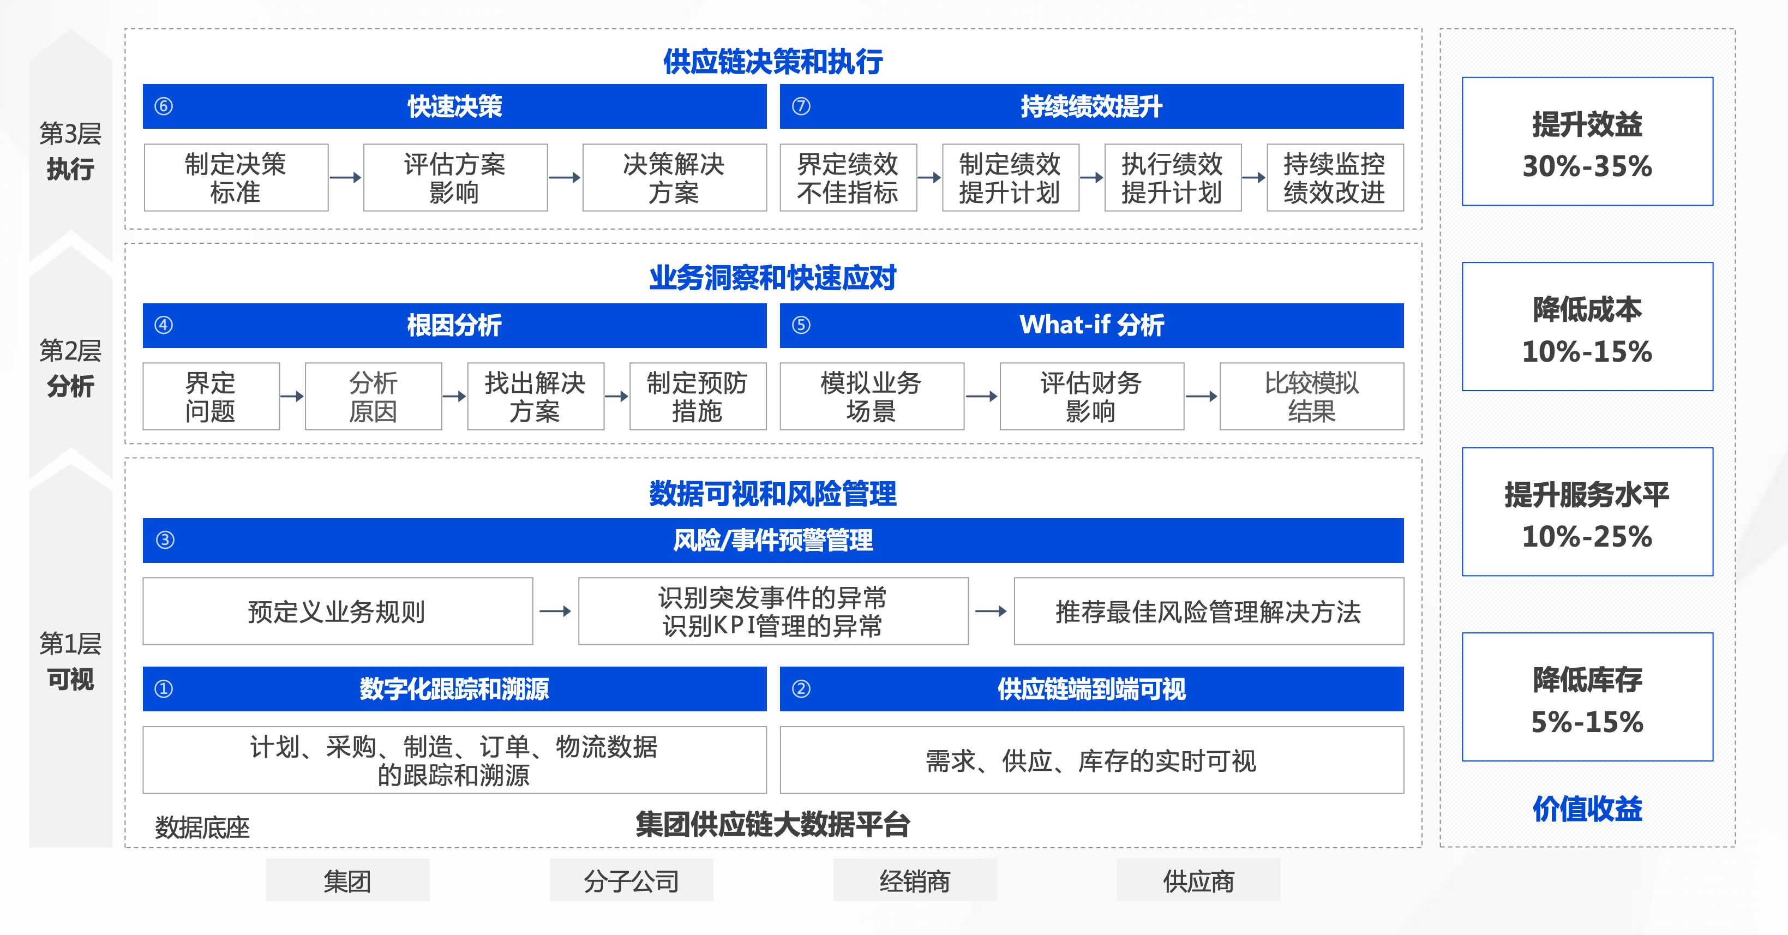This screenshot has width=1788, height=935.
Task: Click the 集团 button at bottom
Action: coord(348,880)
